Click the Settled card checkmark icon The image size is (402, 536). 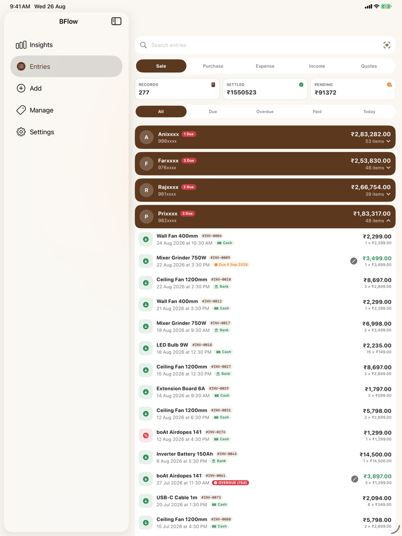[x=301, y=84]
